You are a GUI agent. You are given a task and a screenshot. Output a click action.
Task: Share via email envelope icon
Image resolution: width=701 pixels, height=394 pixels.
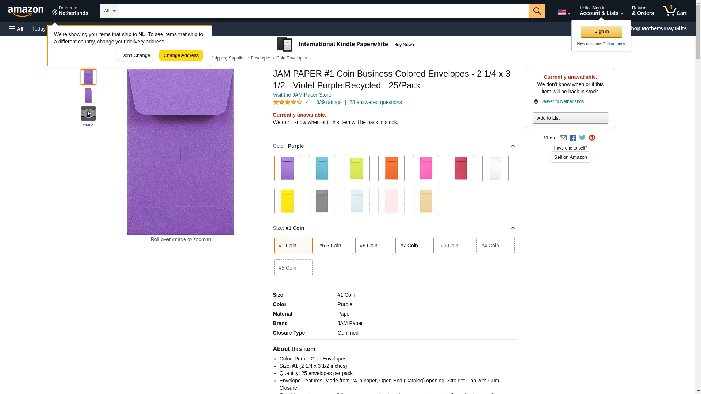pos(563,138)
